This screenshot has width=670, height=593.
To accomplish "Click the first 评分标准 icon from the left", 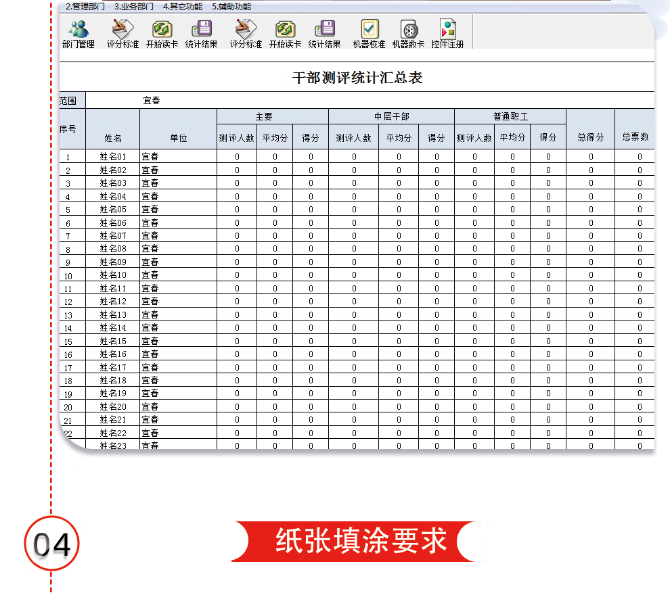I will pyautogui.click(x=122, y=30).
